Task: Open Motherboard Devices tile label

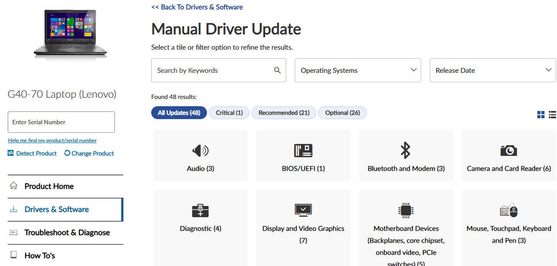Action: [x=406, y=246]
